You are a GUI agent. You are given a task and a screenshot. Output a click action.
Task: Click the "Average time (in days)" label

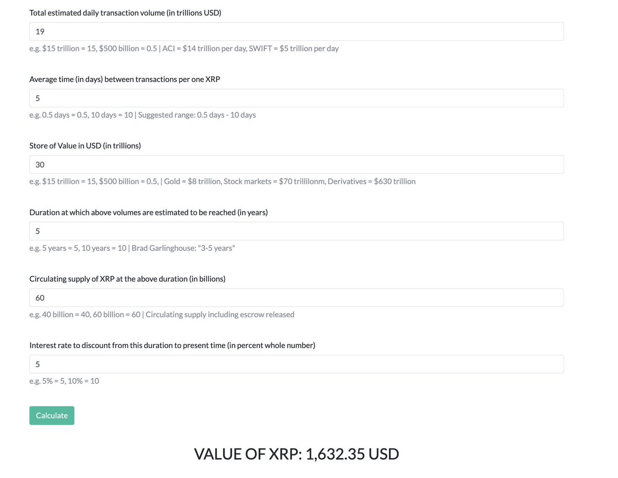pyautogui.click(x=125, y=79)
